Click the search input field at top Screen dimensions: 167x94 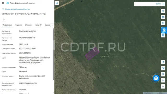pos(144,4)
